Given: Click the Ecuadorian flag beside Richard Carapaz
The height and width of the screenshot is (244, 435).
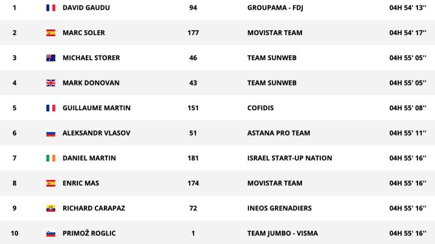Looking at the screenshot, I should (51, 208).
